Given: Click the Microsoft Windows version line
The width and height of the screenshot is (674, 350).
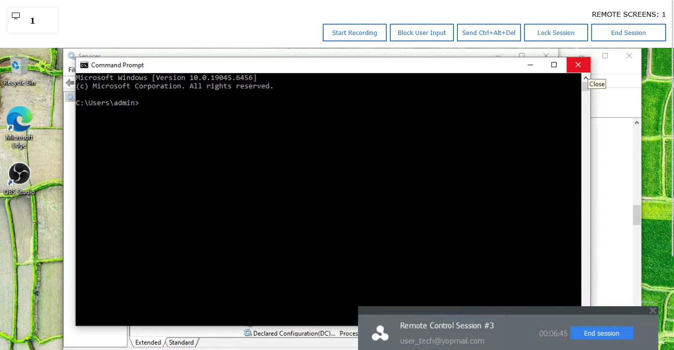Looking at the screenshot, I should (x=166, y=77).
